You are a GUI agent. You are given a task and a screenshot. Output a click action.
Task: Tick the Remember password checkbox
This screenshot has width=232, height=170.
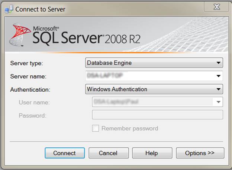96,128
